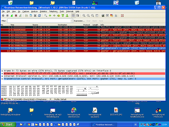
Task: Click the Drahtlose Netzwerk... taskbar button
Action: pyautogui.click(x=104, y=125)
